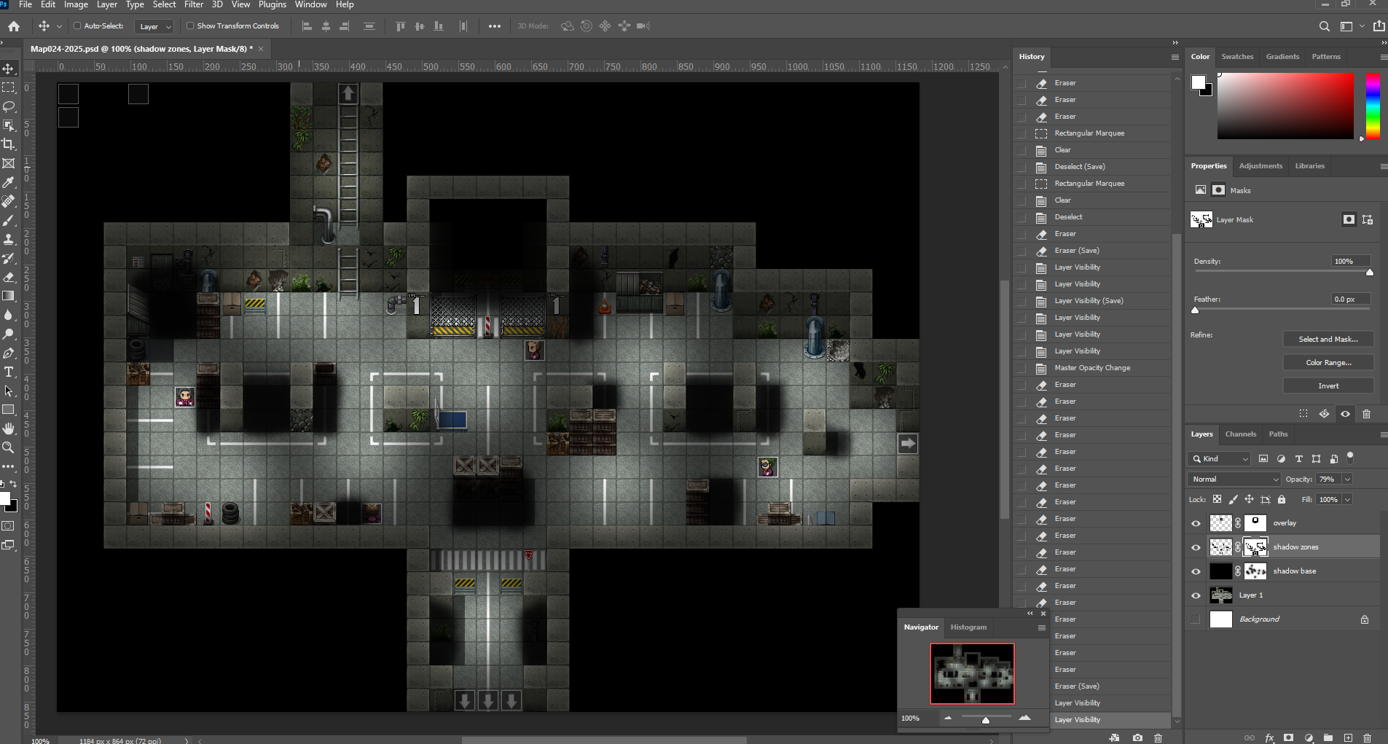Switch to the Adjustments tab
Screen dimensions: 1388x744
pyautogui.click(x=1260, y=166)
